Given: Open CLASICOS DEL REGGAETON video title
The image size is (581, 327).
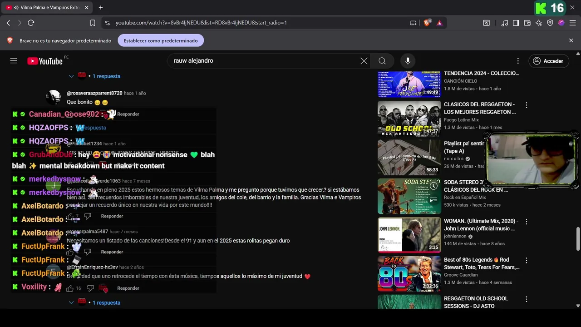Looking at the screenshot, I should click(x=480, y=108).
